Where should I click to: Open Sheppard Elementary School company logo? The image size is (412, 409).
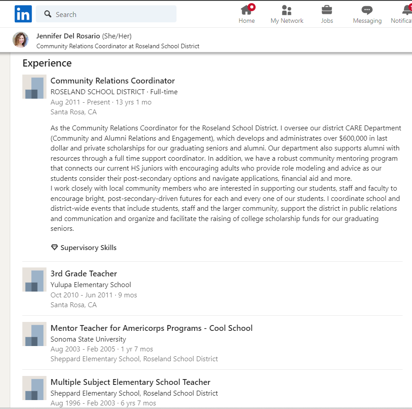coord(34,388)
